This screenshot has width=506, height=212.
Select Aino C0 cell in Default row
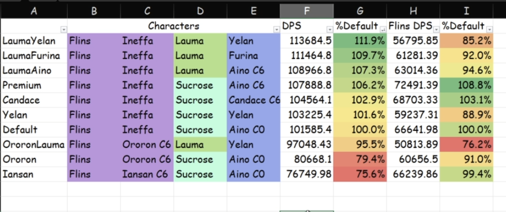(x=254, y=130)
